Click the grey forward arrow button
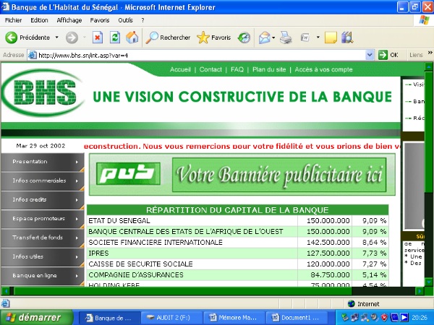The height and width of the screenshot is (325, 434). pyautogui.click(x=72, y=38)
